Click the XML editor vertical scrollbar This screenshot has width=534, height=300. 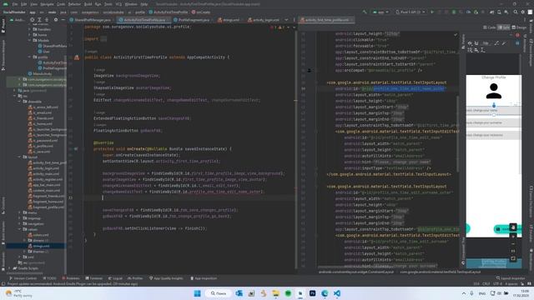(x=457, y=132)
